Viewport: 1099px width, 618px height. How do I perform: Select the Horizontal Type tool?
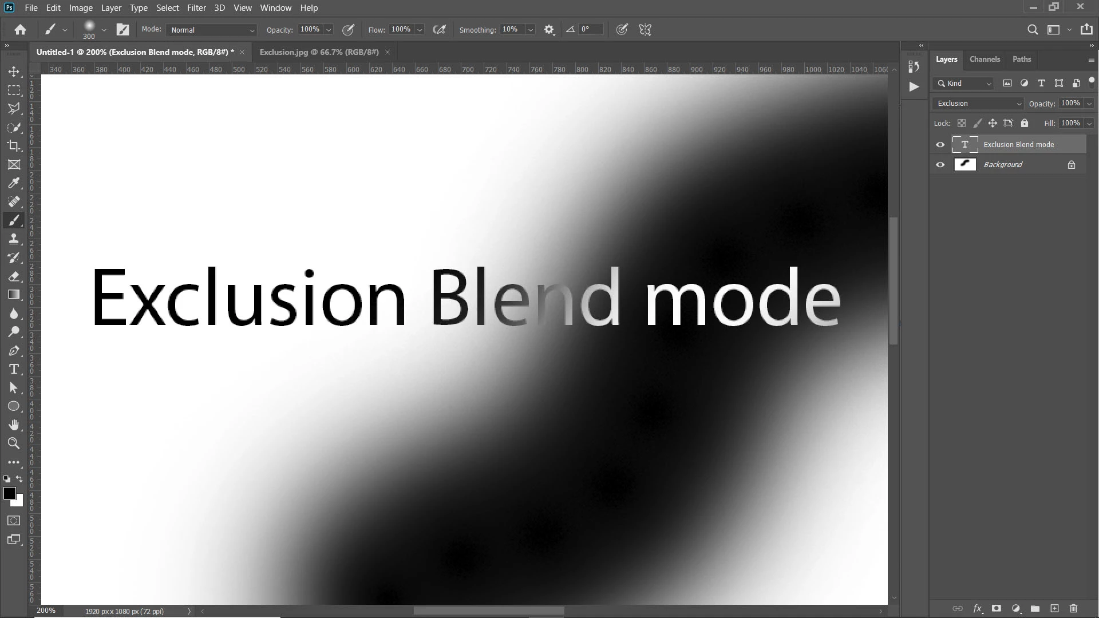[14, 369]
